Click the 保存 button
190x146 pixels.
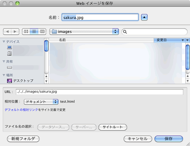(x=169, y=139)
